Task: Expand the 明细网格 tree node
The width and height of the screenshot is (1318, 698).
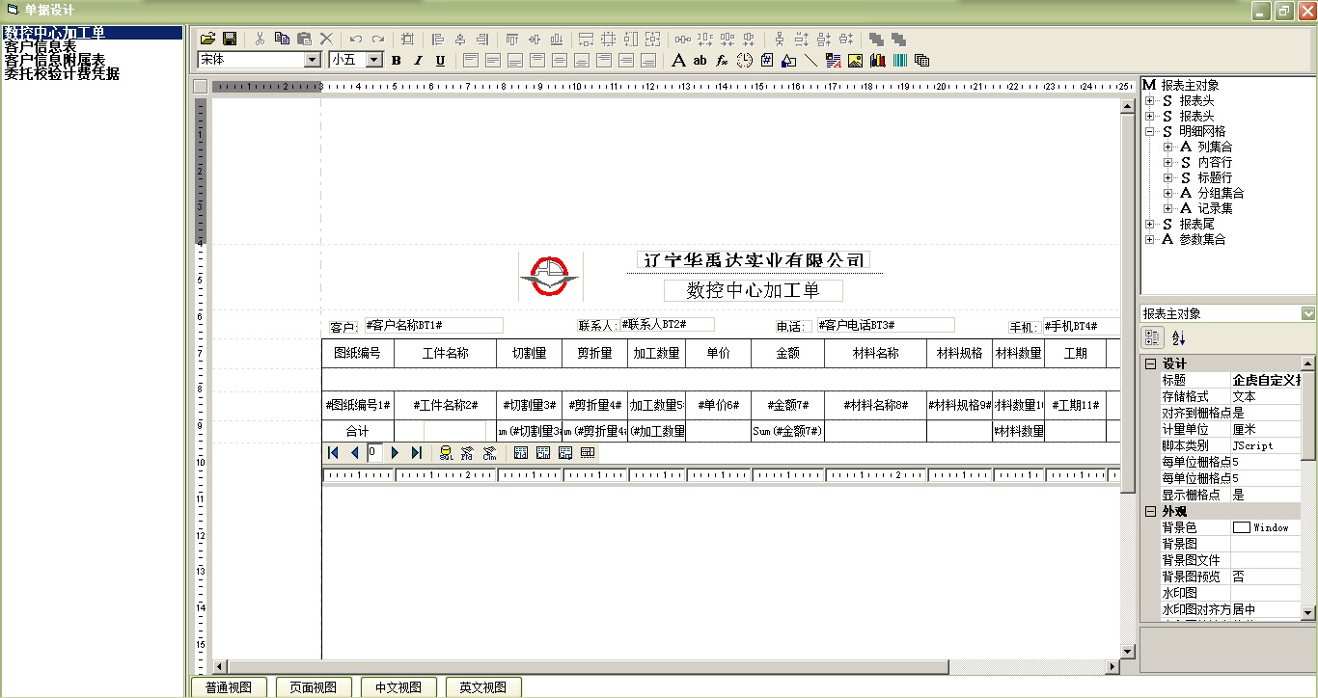Action: tap(1150, 132)
